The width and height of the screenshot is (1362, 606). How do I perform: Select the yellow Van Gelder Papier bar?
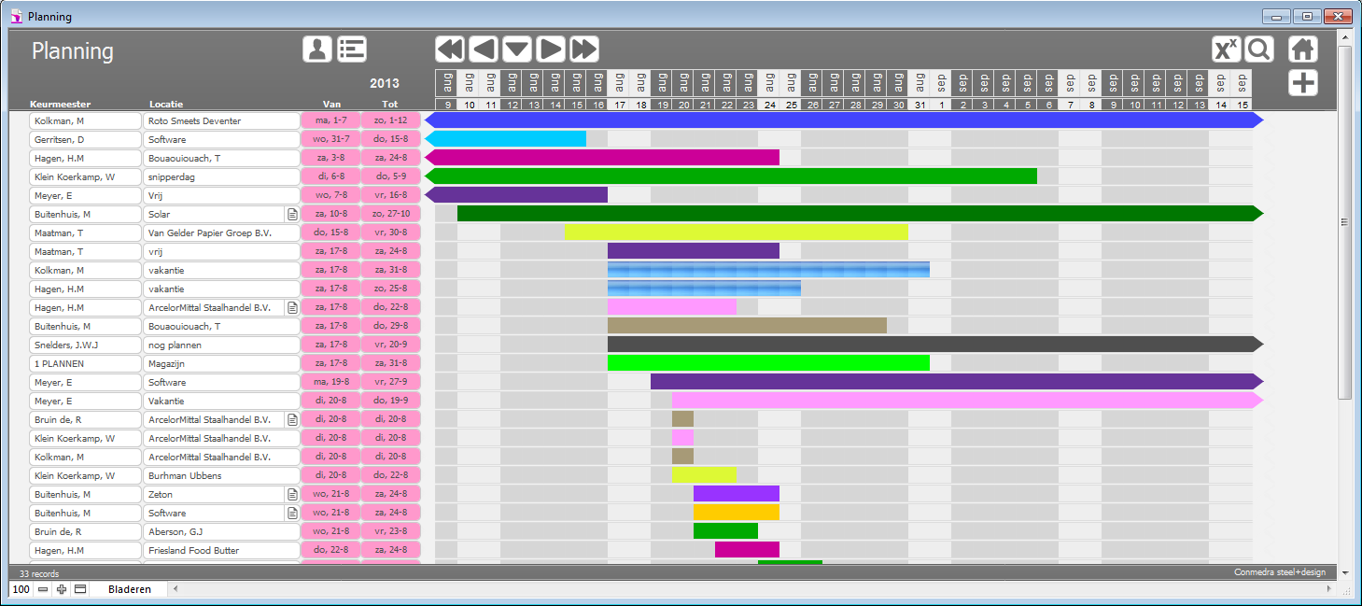[x=736, y=233]
